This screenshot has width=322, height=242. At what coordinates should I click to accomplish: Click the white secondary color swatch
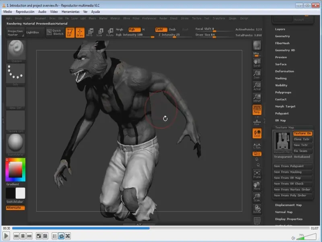pos(21,193)
